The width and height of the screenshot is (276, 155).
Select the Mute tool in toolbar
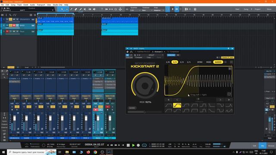point(85,9)
